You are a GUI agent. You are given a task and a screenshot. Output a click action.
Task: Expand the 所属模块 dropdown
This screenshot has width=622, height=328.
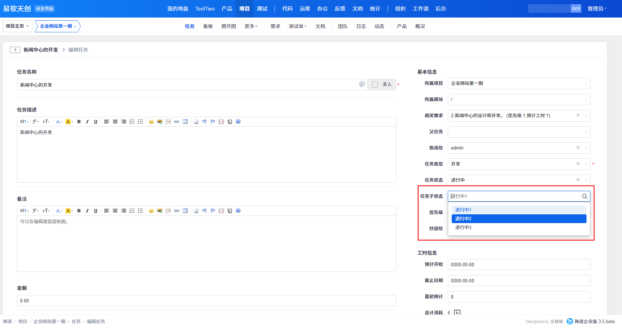pyautogui.click(x=585, y=100)
